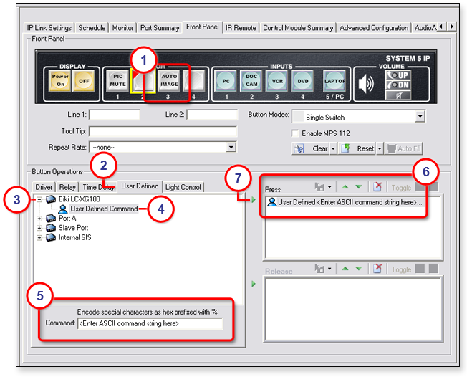Image resolution: width=467 pixels, height=377 pixels.
Task: Switch to the IR Remote tab
Action: point(241,27)
